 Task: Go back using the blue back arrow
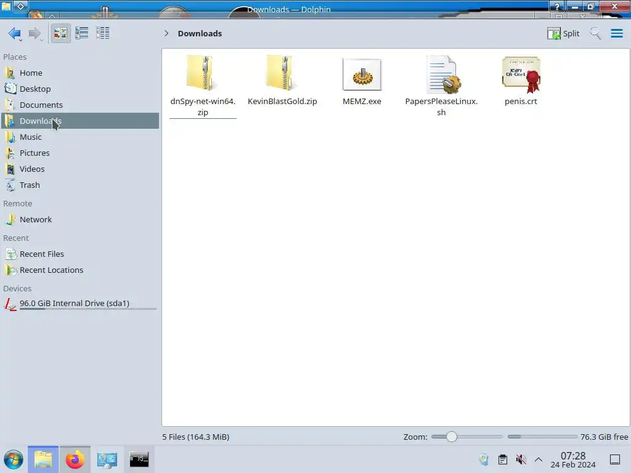click(x=15, y=33)
